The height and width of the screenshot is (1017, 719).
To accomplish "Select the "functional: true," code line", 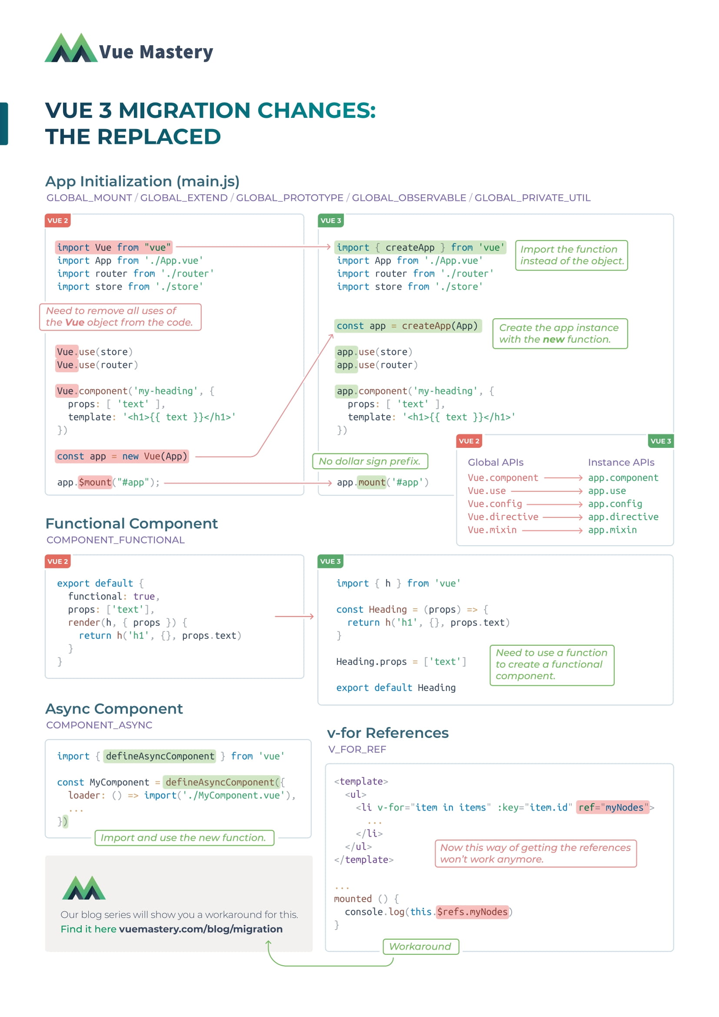I will pos(114,596).
